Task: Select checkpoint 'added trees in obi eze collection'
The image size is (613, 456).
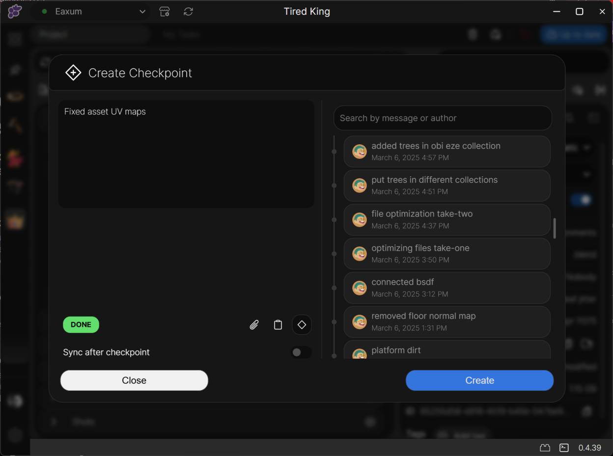Action: [x=447, y=152]
